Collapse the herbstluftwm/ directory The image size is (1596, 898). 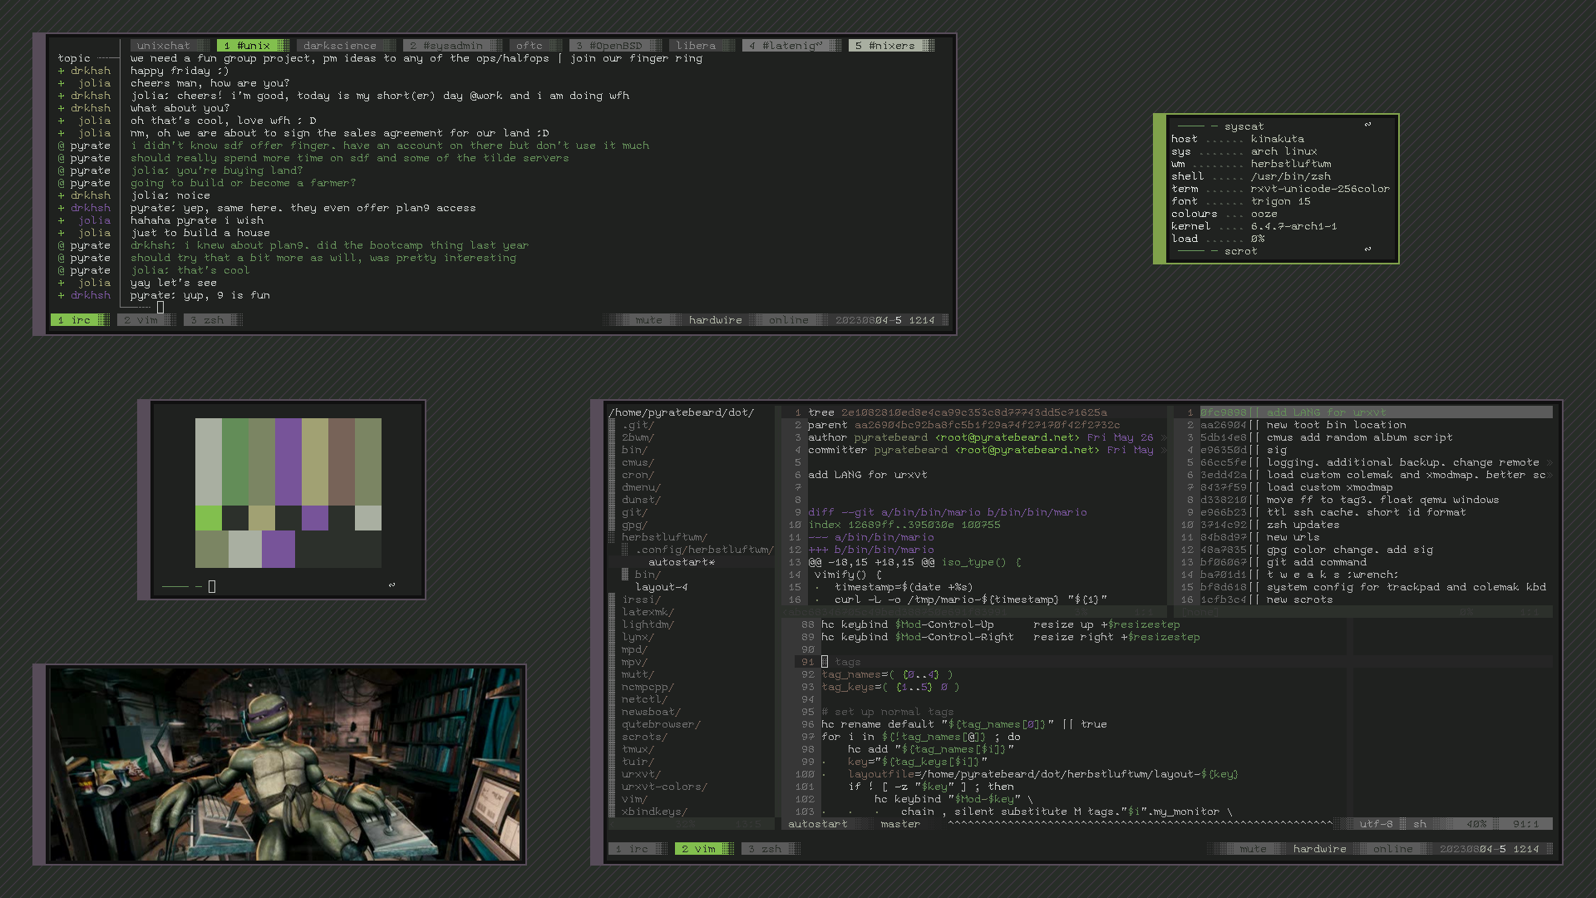click(x=664, y=537)
